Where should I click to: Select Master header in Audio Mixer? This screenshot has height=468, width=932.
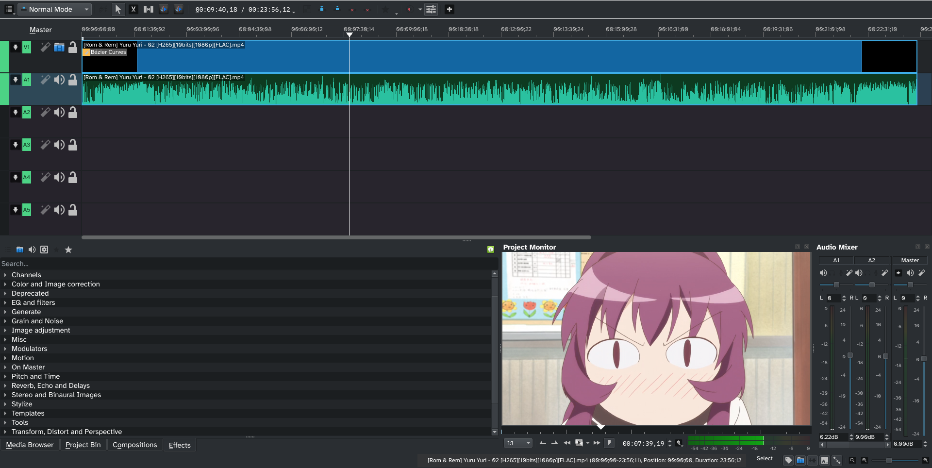pos(910,260)
